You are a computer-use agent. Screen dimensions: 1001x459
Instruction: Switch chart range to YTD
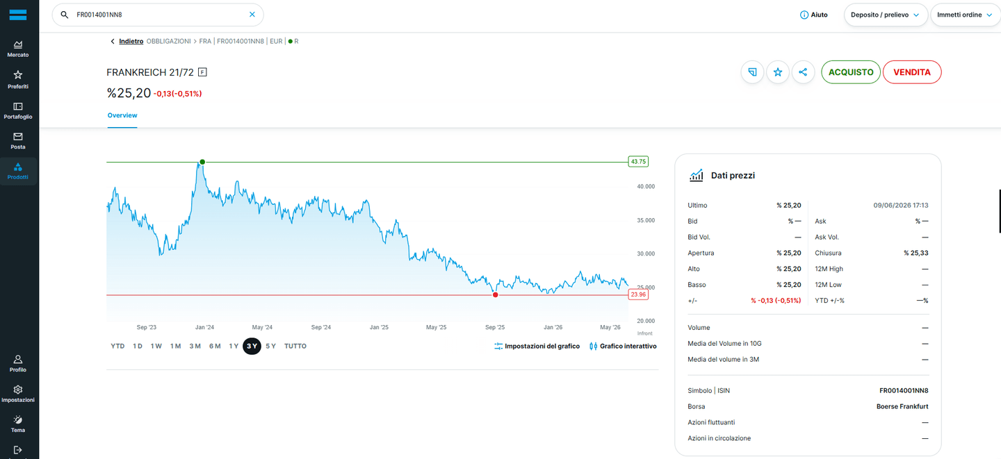point(117,346)
